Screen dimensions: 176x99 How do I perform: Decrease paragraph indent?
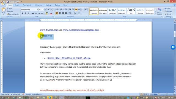point(70,9)
